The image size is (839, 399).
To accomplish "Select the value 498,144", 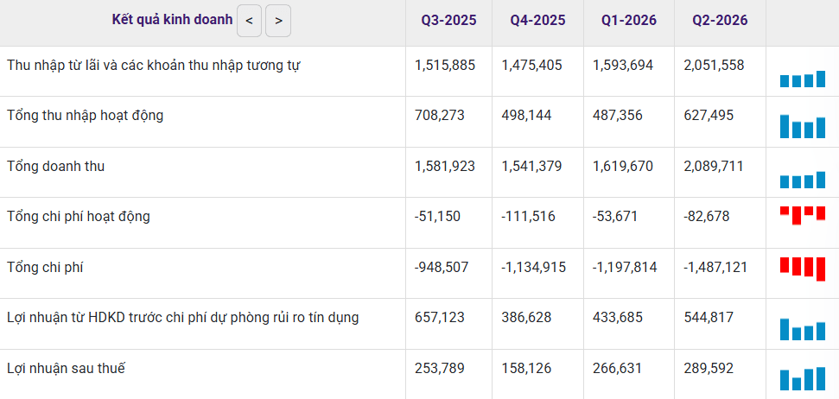I will tap(526, 116).
